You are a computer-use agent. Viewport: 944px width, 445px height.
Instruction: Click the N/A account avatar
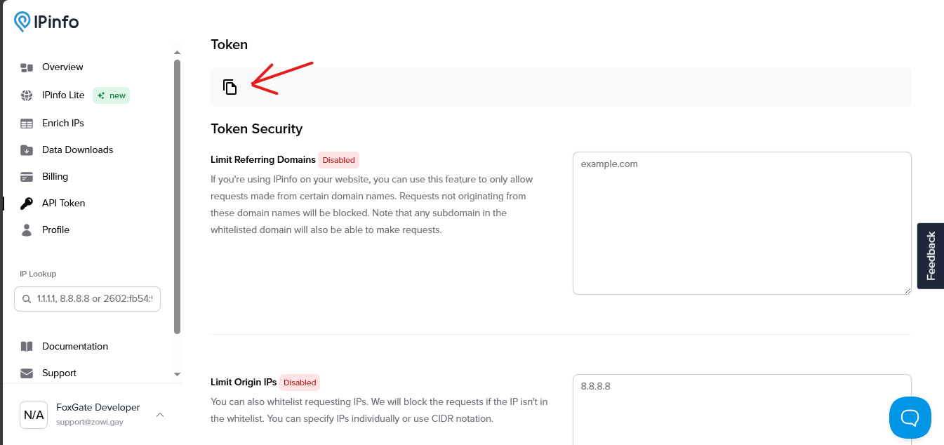click(x=34, y=415)
